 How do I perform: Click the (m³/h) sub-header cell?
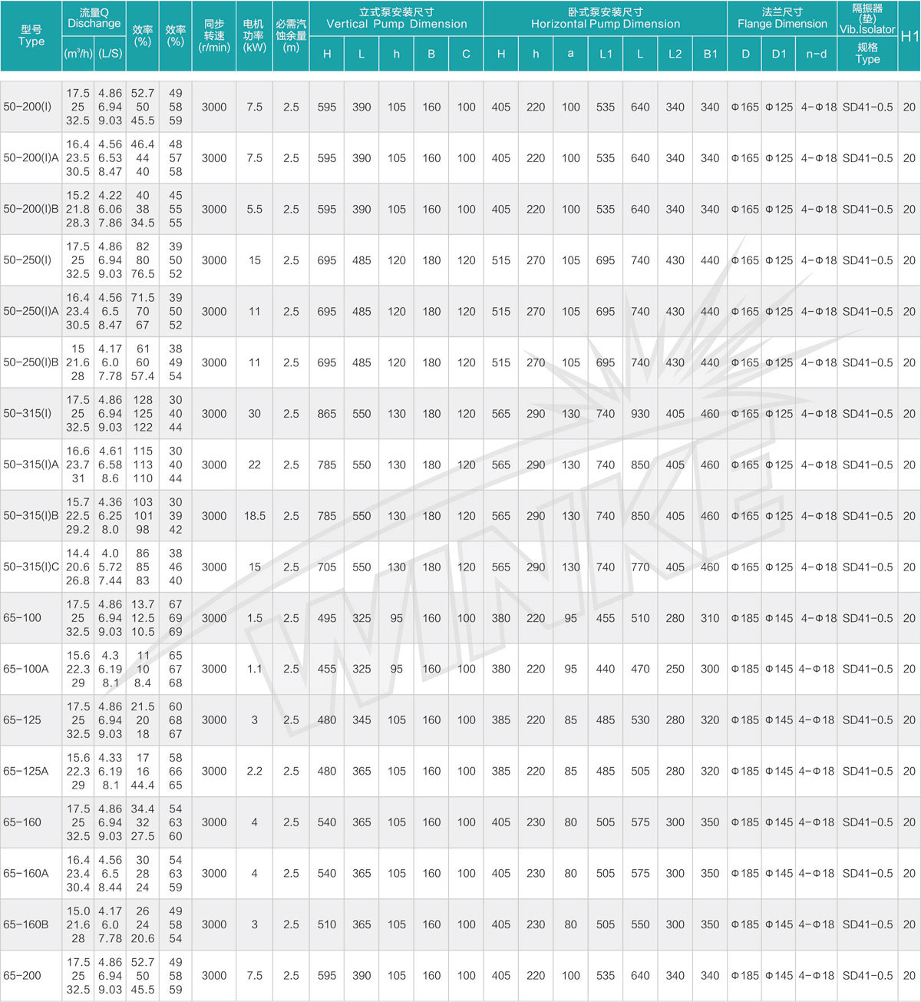(78, 55)
